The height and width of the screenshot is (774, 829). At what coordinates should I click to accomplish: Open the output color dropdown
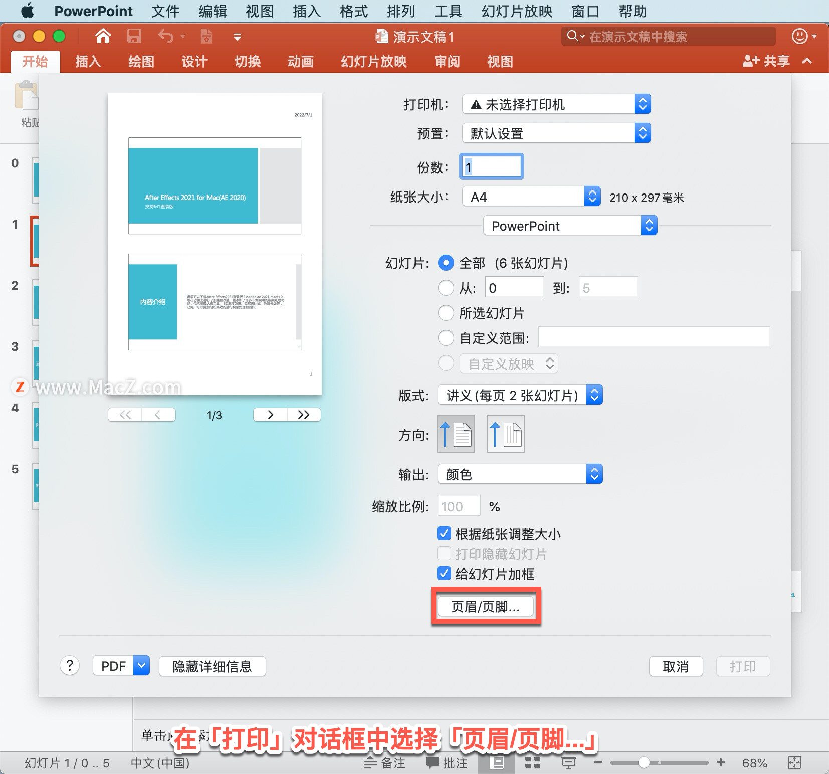coord(520,474)
